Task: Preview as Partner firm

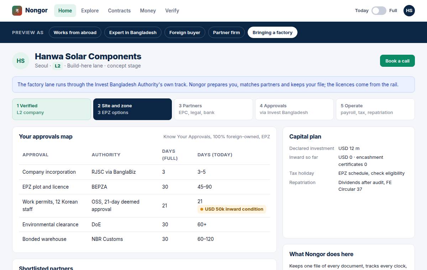Action: coord(226,32)
